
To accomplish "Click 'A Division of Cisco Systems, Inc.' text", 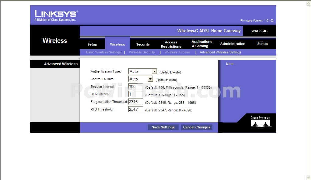I will click(55, 20).
